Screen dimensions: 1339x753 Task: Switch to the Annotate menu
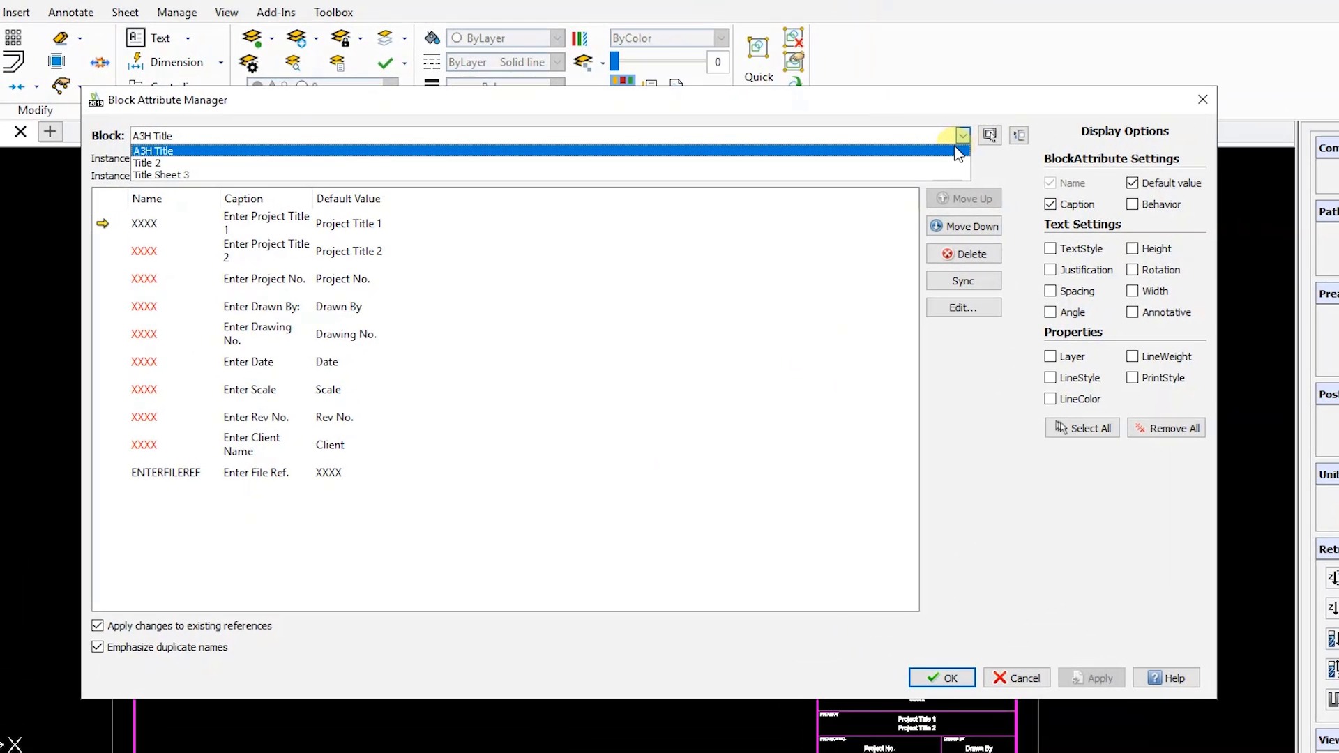tap(70, 12)
